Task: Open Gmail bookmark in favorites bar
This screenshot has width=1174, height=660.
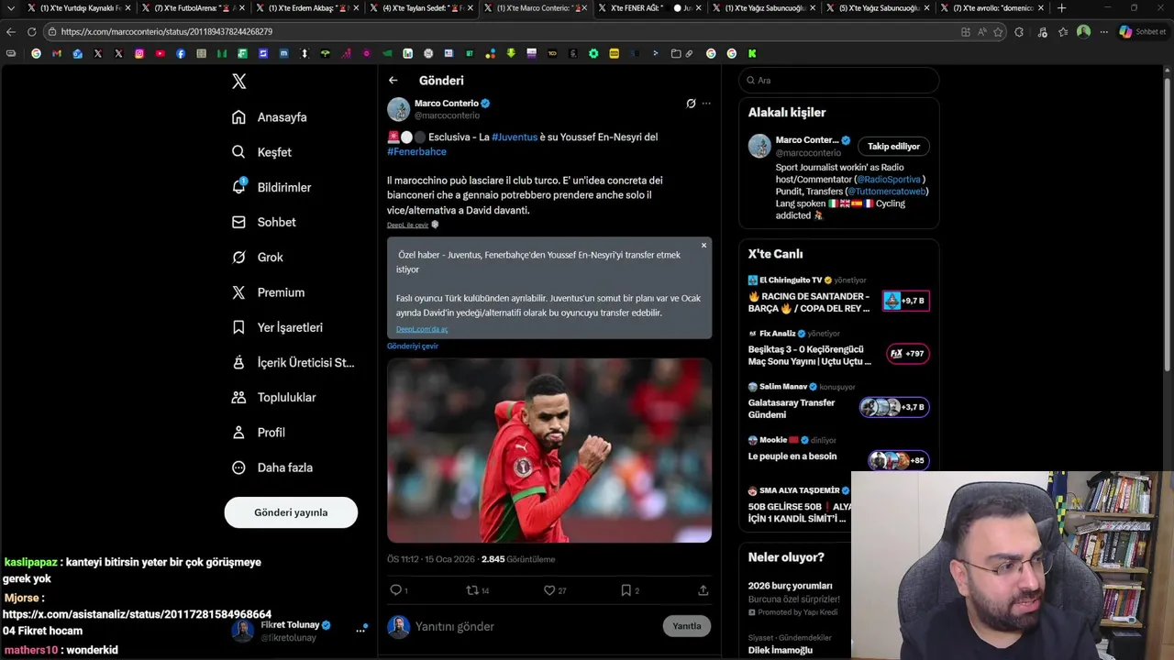Action: [57, 53]
